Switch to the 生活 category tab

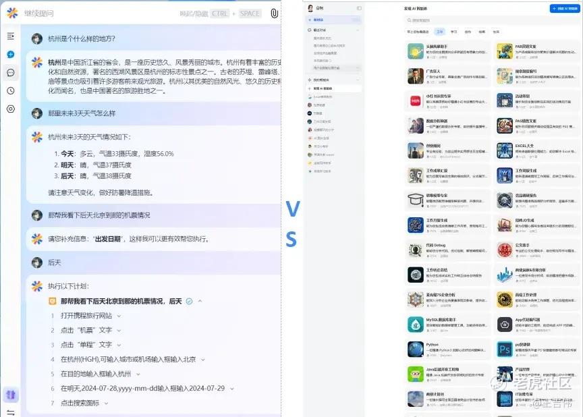pyautogui.click(x=496, y=32)
